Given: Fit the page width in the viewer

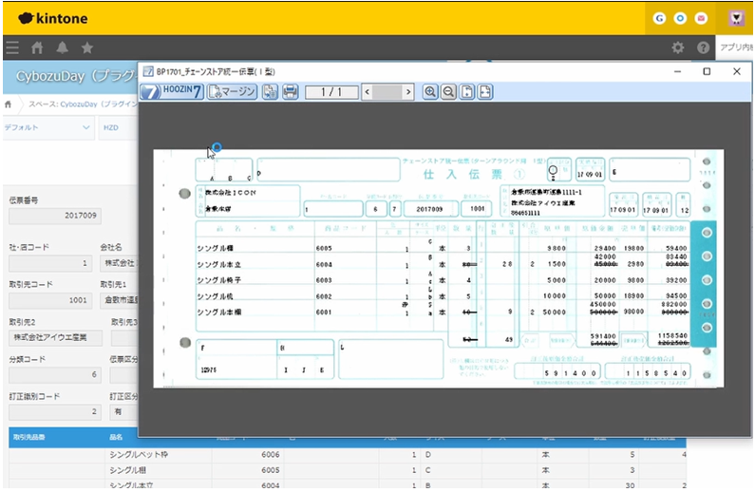Looking at the screenshot, I should tap(485, 91).
